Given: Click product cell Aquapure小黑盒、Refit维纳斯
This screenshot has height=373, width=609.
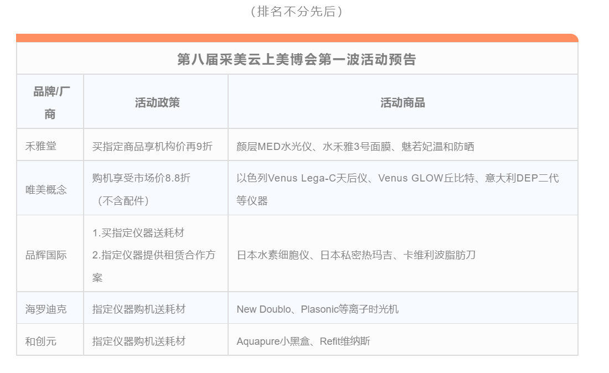Looking at the screenshot, I should click(x=303, y=341).
